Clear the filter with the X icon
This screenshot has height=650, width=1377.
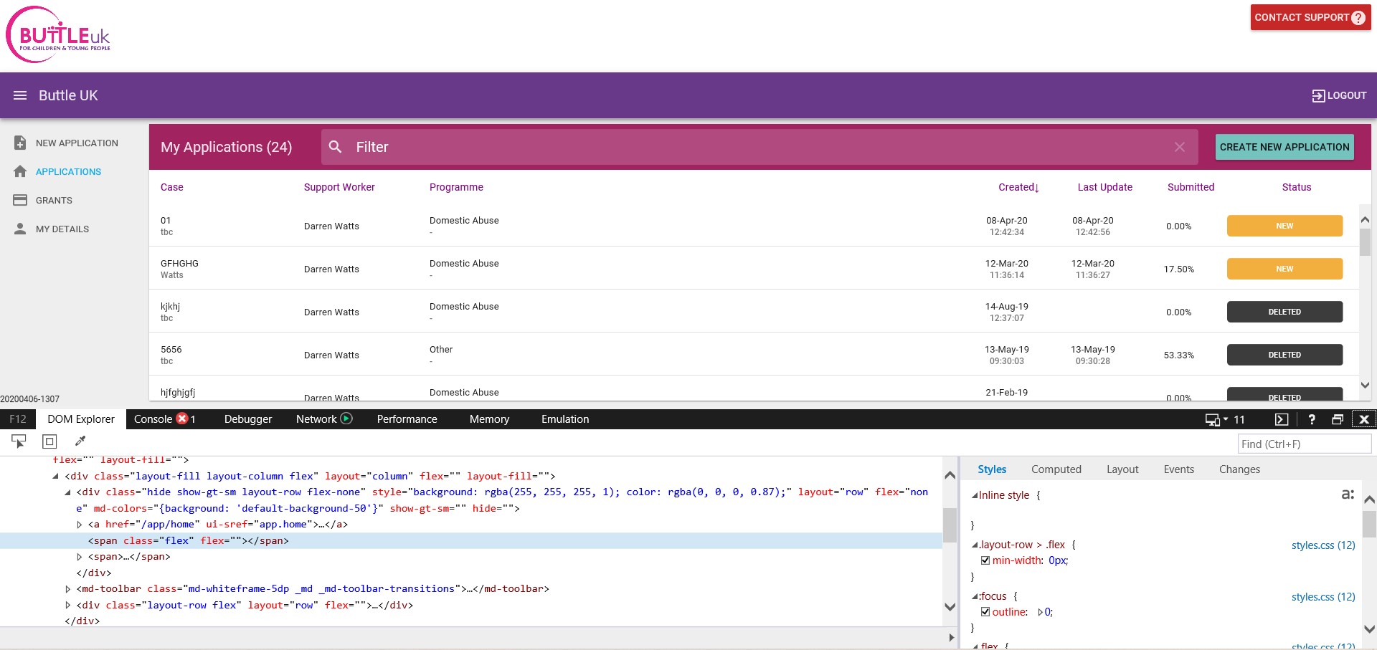coord(1179,147)
